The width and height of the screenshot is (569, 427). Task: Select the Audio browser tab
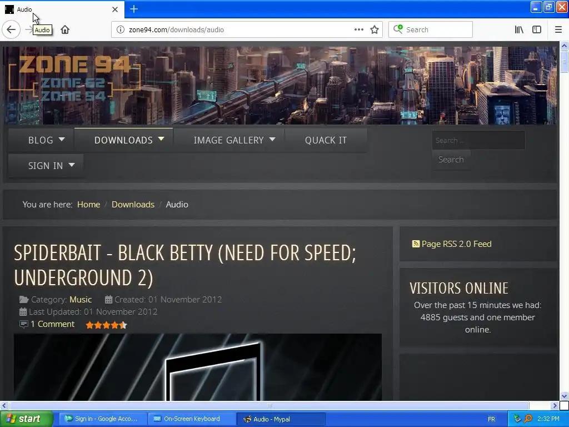pyautogui.click(x=62, y=9)
